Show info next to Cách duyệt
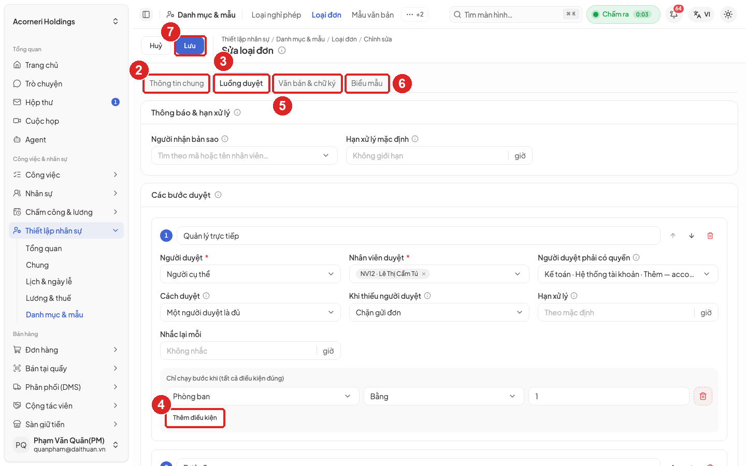 (206, 296)
